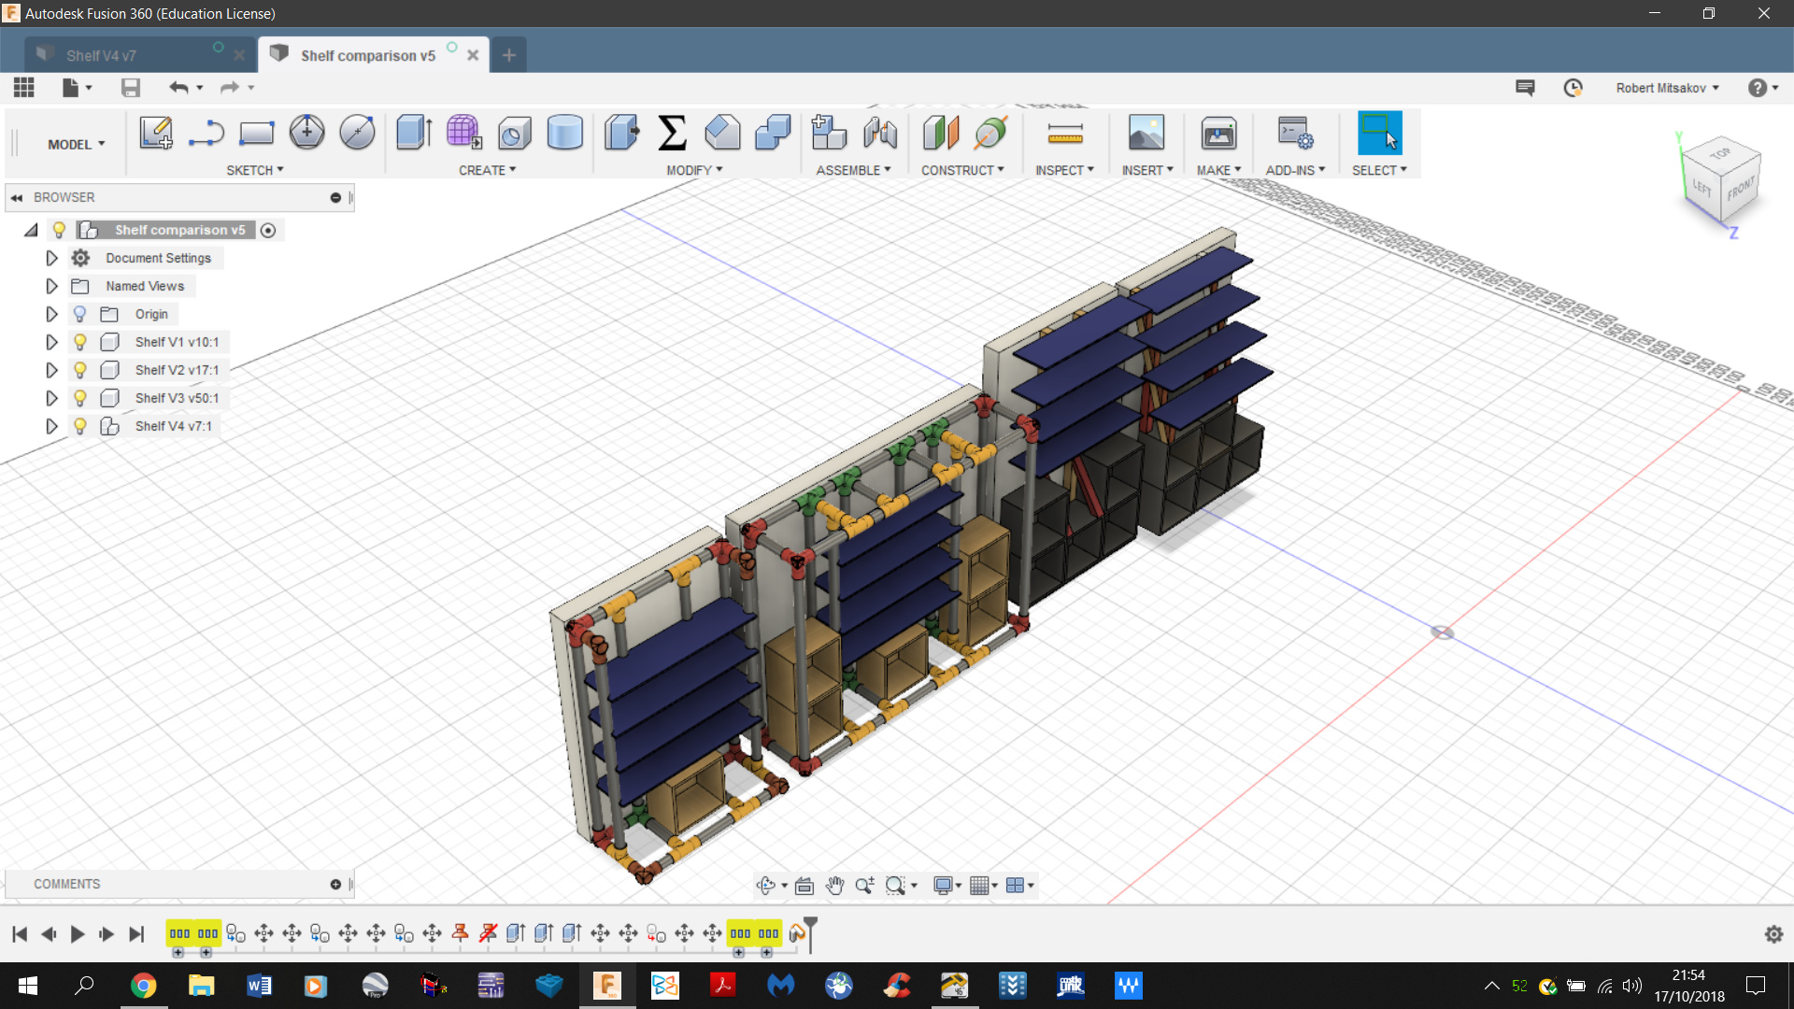Click the Orbit navigation tool
The width and height of the screenshot is (1794, 1009).
click(x=766, y=885)
